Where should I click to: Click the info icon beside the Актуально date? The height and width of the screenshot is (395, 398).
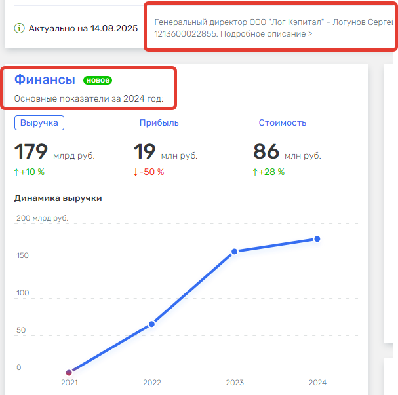(x=19, y=29)
